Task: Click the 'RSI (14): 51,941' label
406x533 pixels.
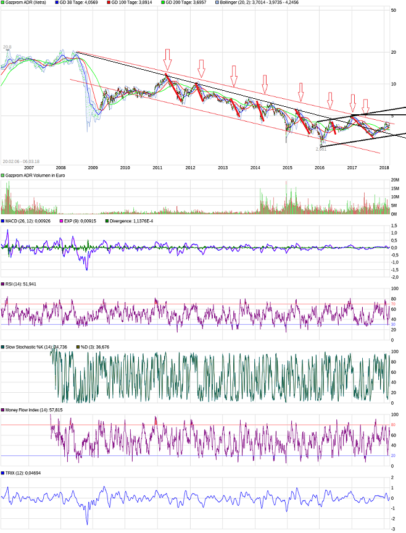Action: tap(21, 284)
